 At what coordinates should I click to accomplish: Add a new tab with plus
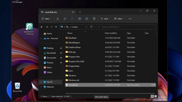pos(80,12)
